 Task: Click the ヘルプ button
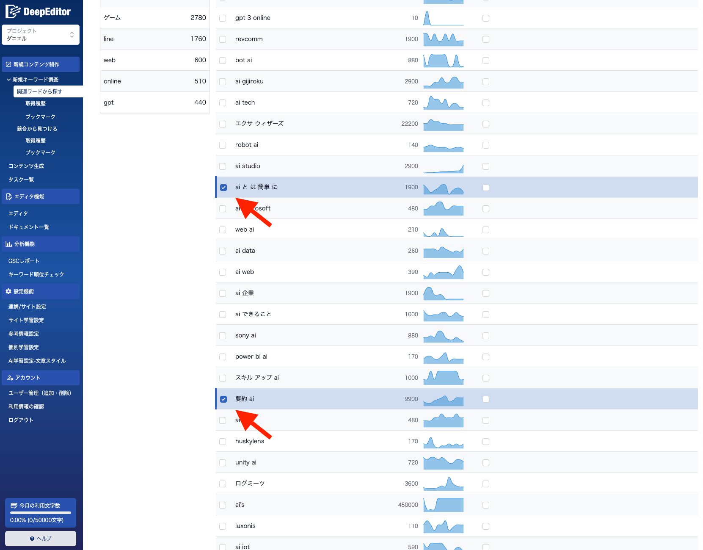pyautogui.click(x=40, y=538)
